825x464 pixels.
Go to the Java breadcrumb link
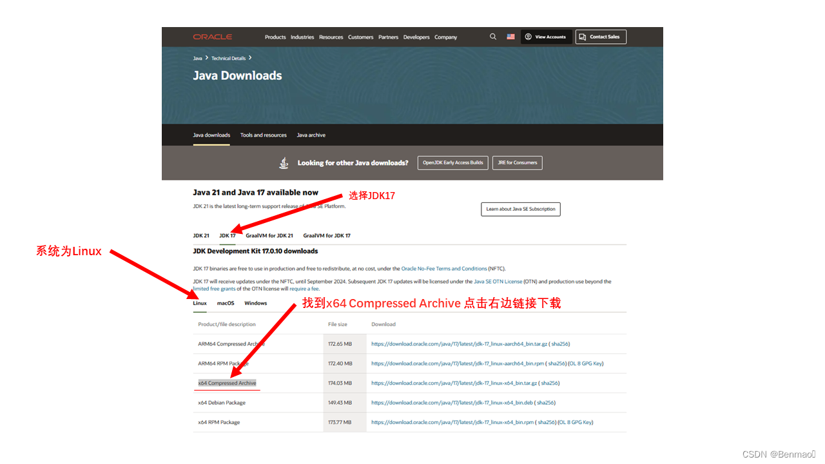click(x=197, y=59)
